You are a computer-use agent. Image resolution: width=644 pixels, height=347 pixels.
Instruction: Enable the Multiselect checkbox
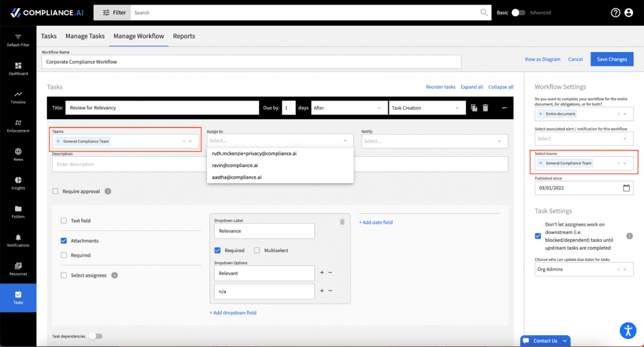click(x=257, y=250)
